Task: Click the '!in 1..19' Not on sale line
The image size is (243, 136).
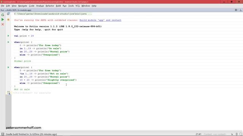Action: point(44,74)
